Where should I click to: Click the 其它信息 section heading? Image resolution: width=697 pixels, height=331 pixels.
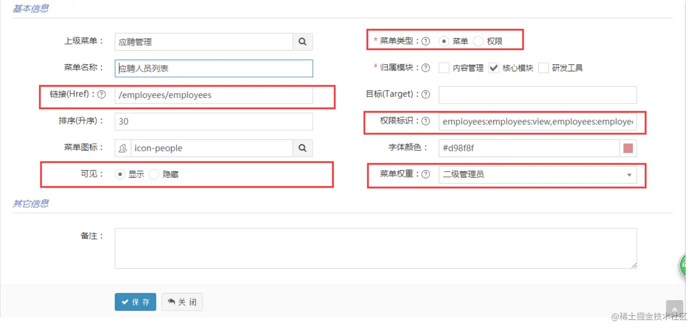pos(30,203)
